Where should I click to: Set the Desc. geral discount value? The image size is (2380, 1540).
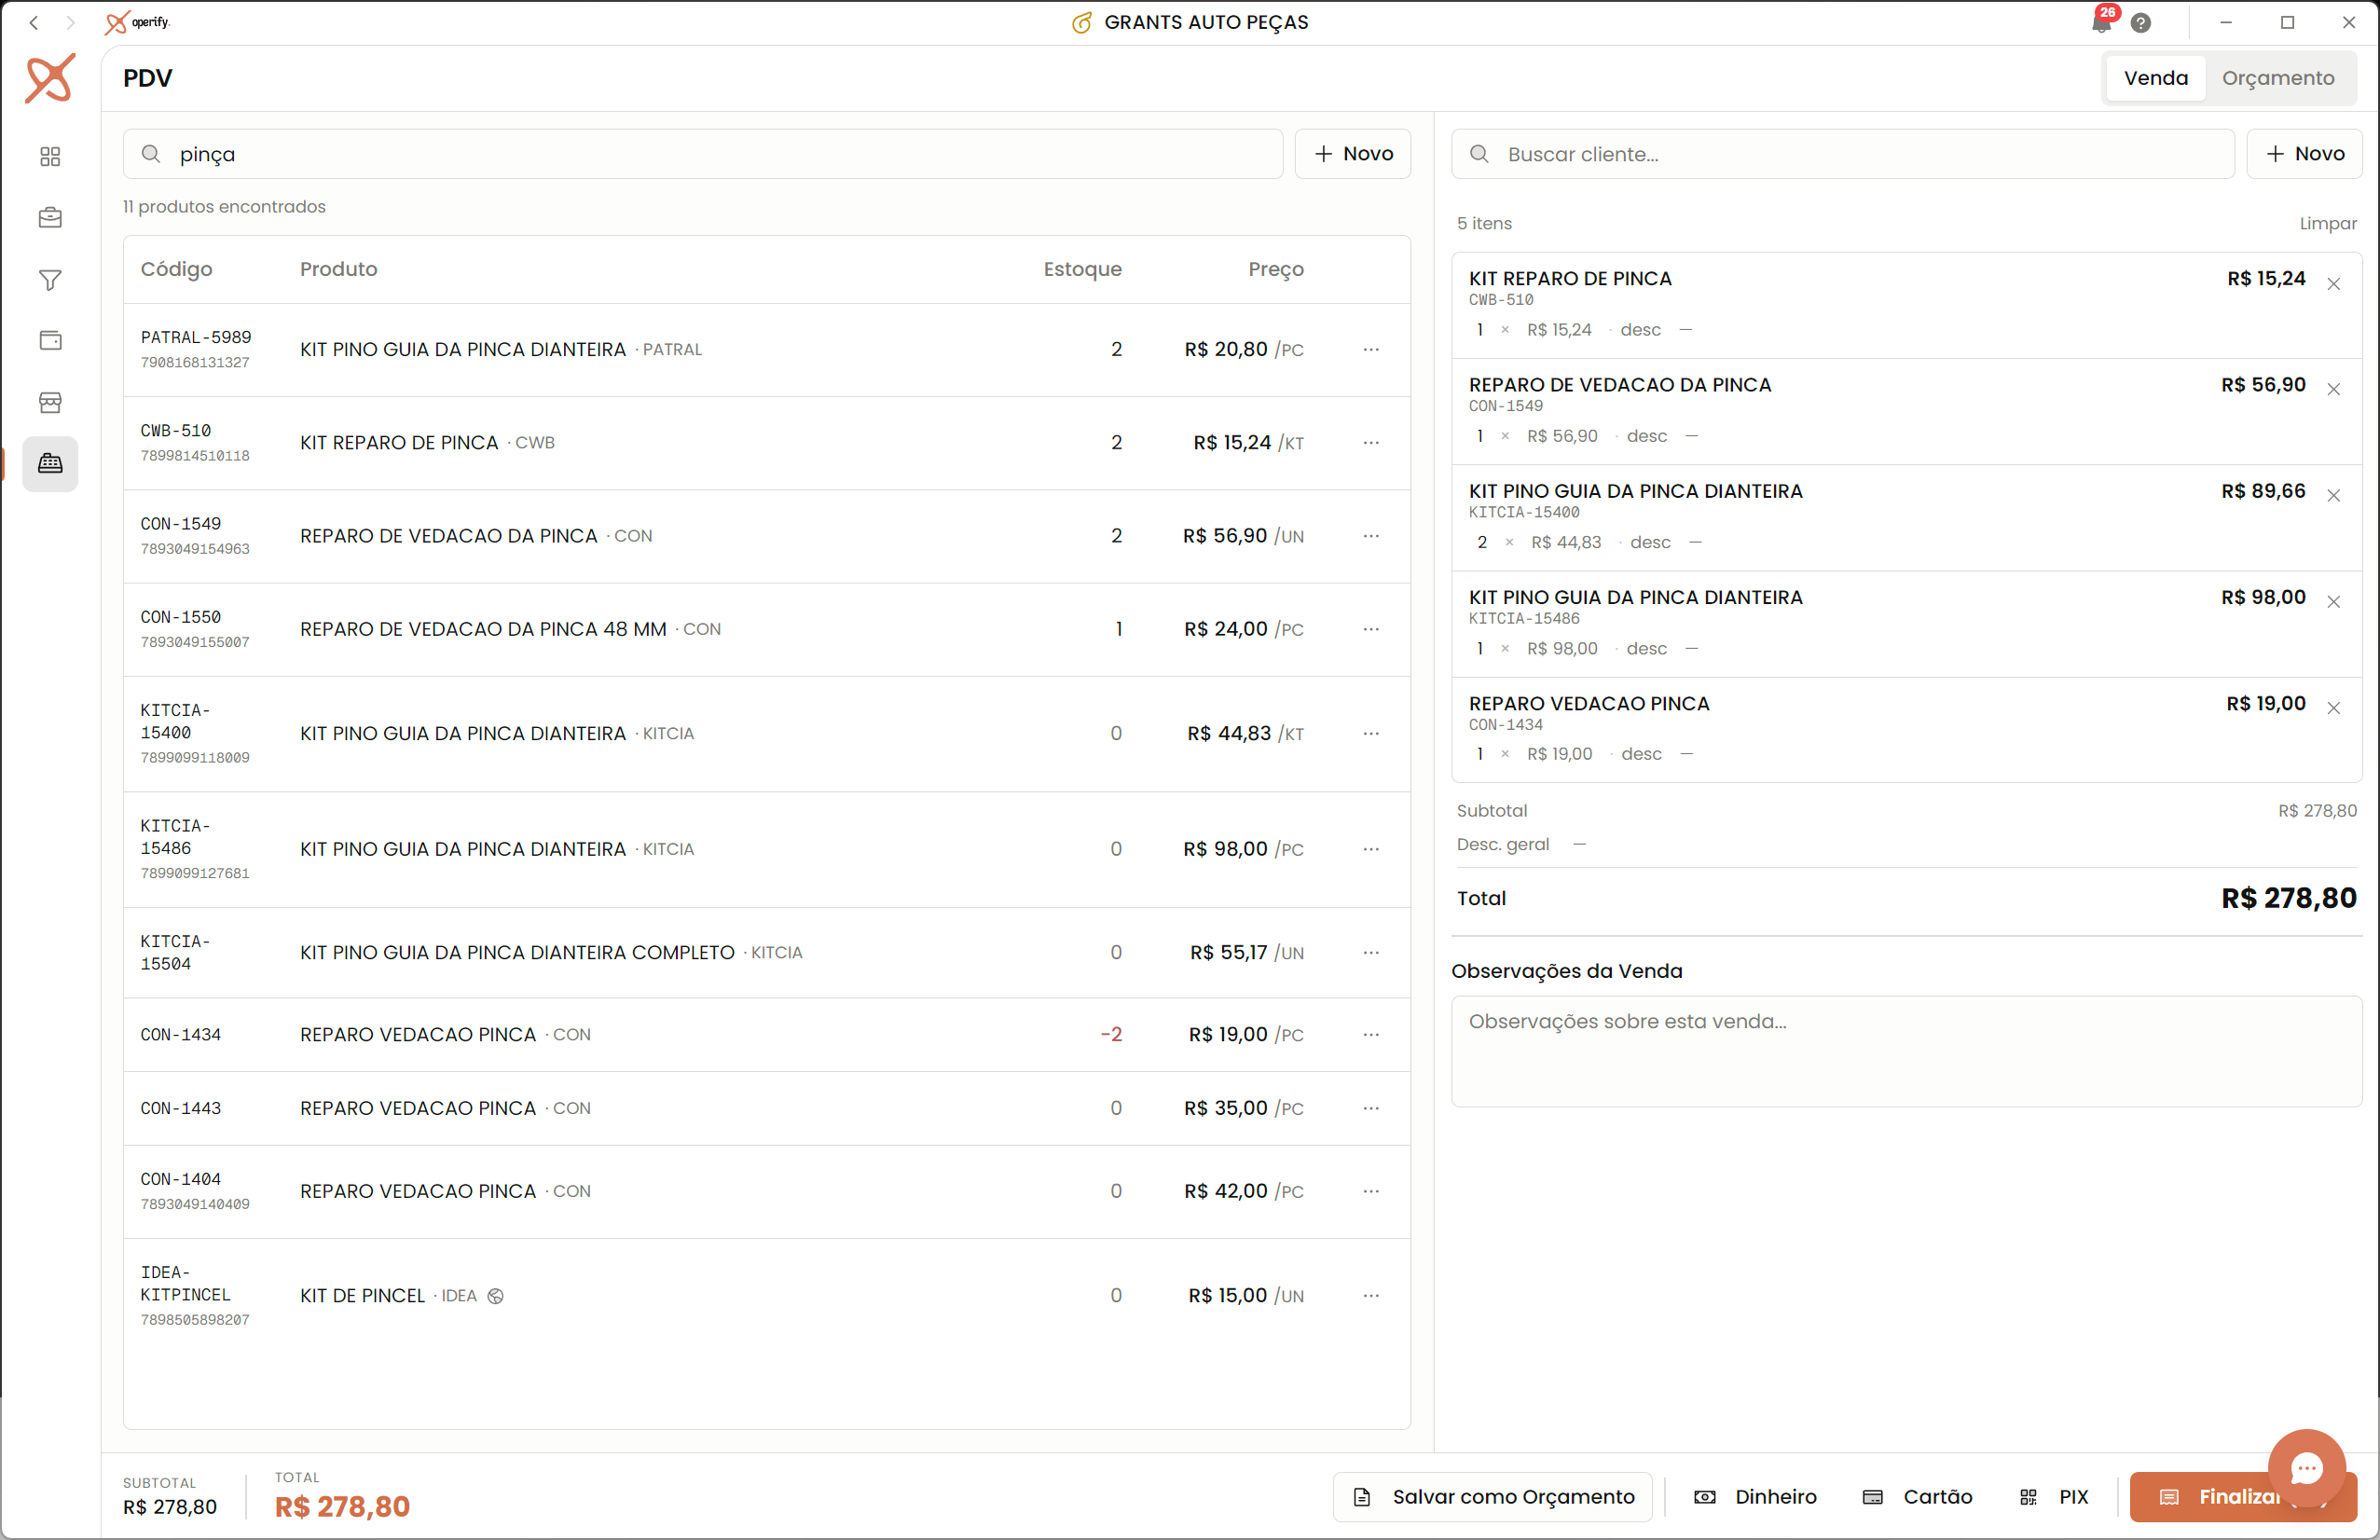point(1580,844)
